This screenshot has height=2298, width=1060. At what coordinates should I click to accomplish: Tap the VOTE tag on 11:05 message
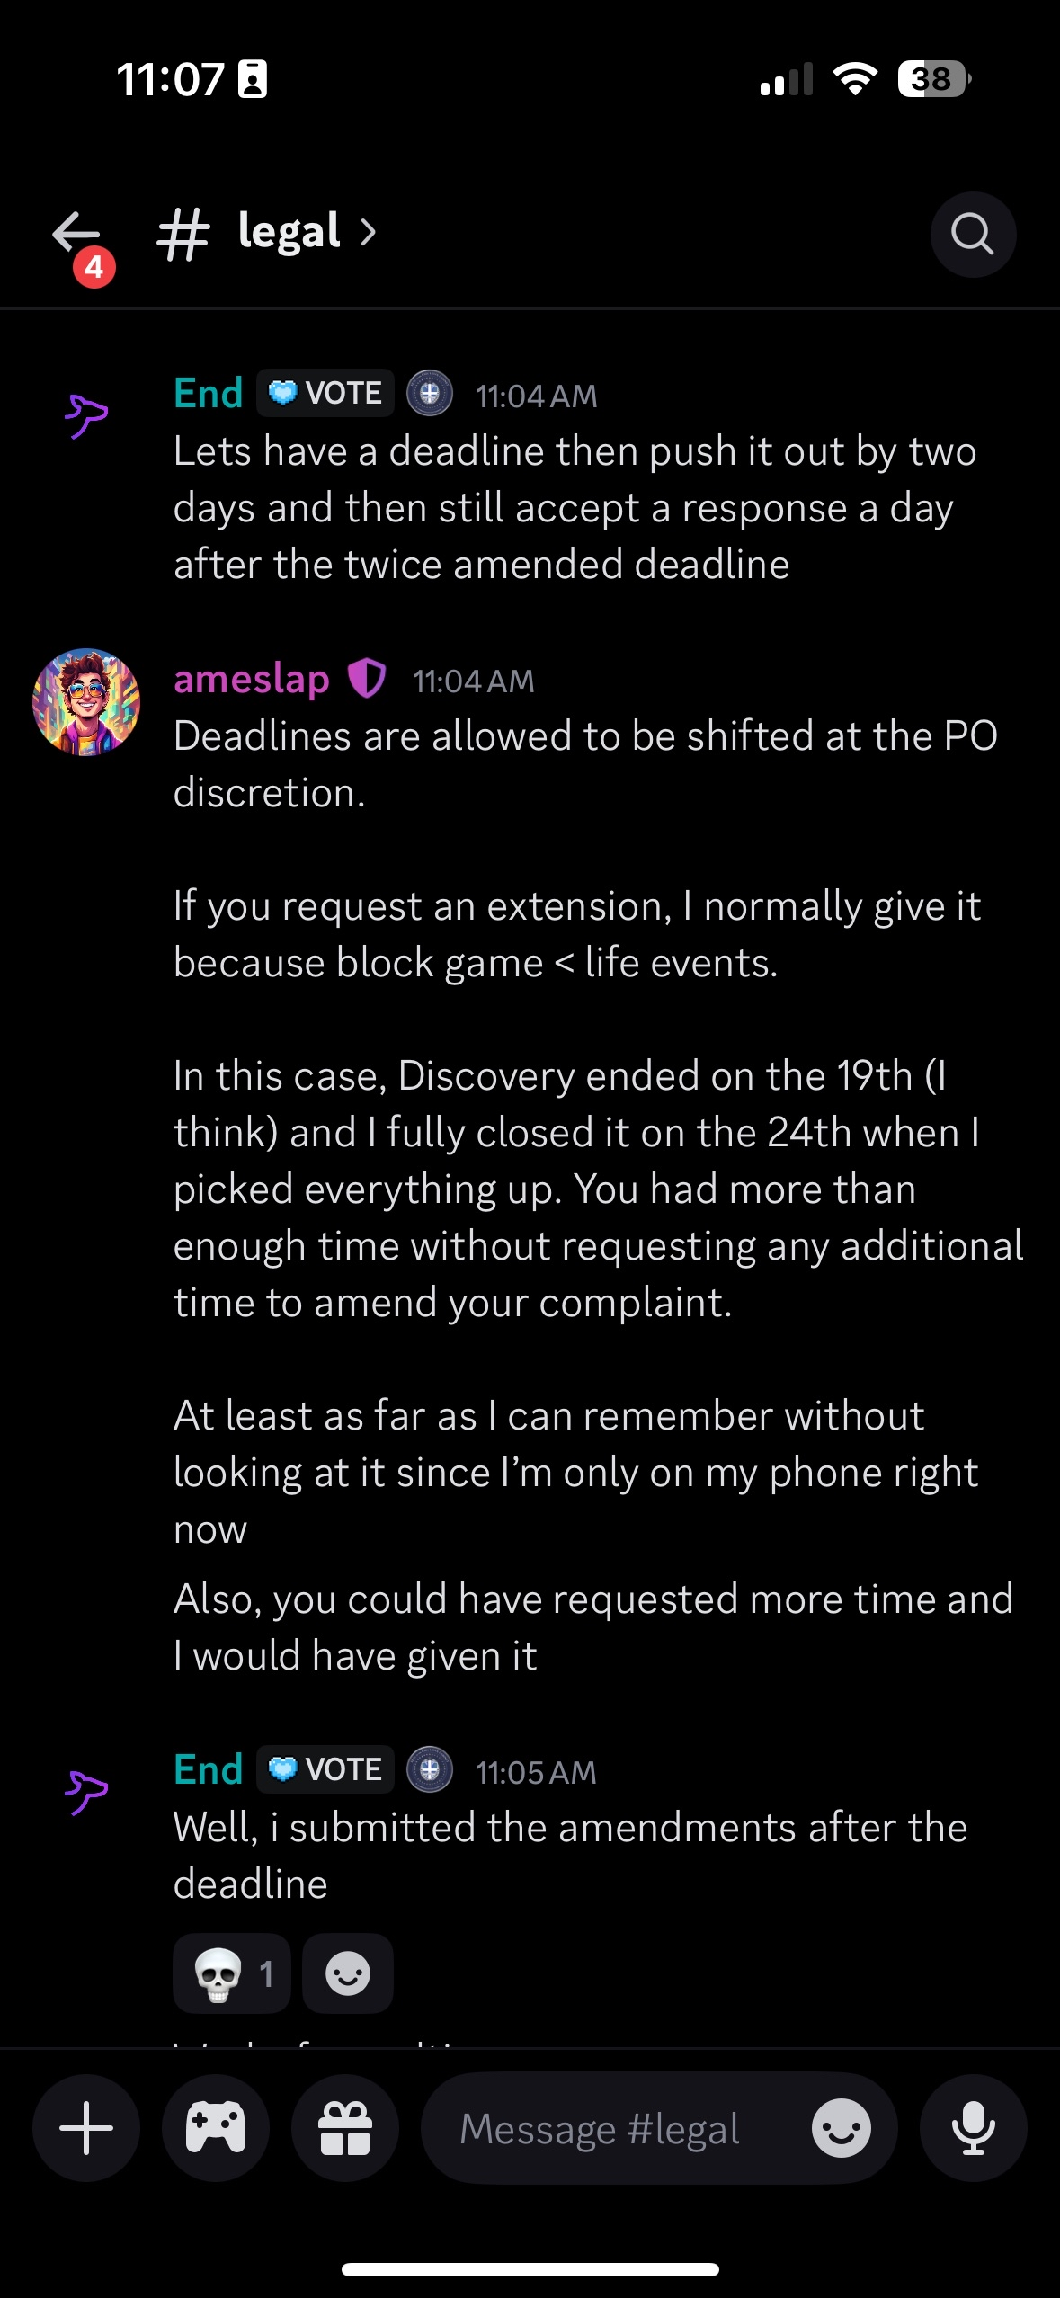tap(325, 1769)
